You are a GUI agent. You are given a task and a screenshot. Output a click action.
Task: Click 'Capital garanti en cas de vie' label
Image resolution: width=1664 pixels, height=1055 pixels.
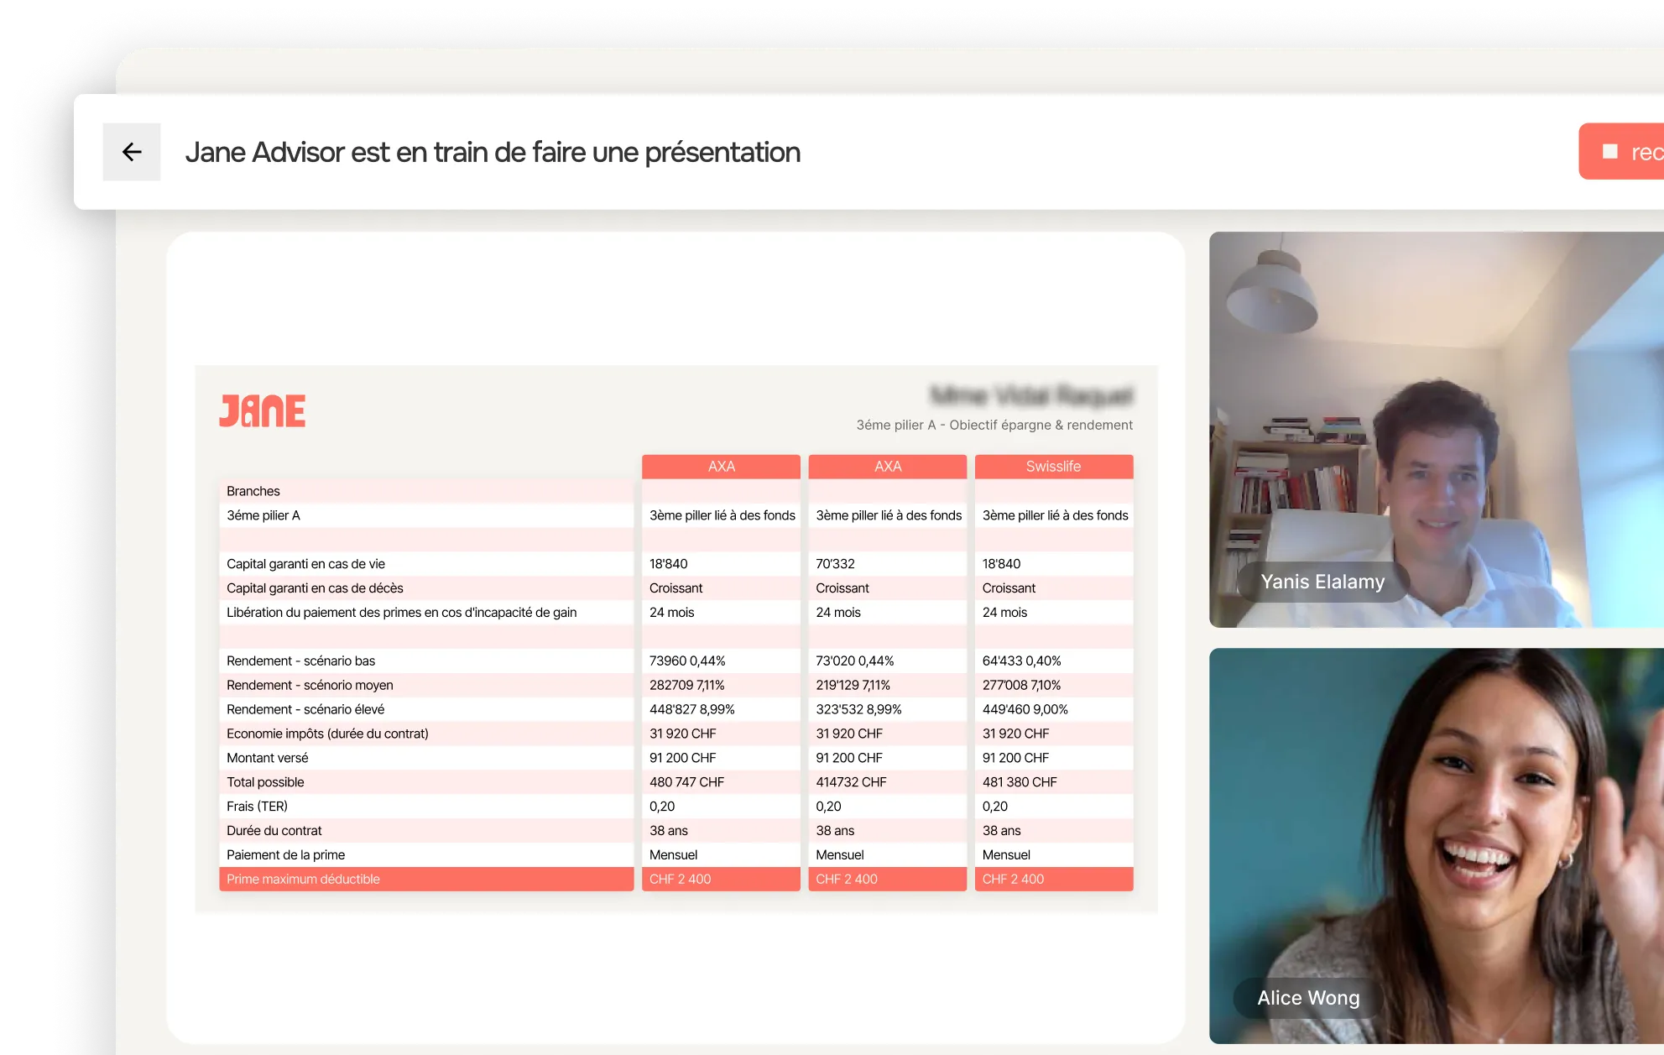305,564
